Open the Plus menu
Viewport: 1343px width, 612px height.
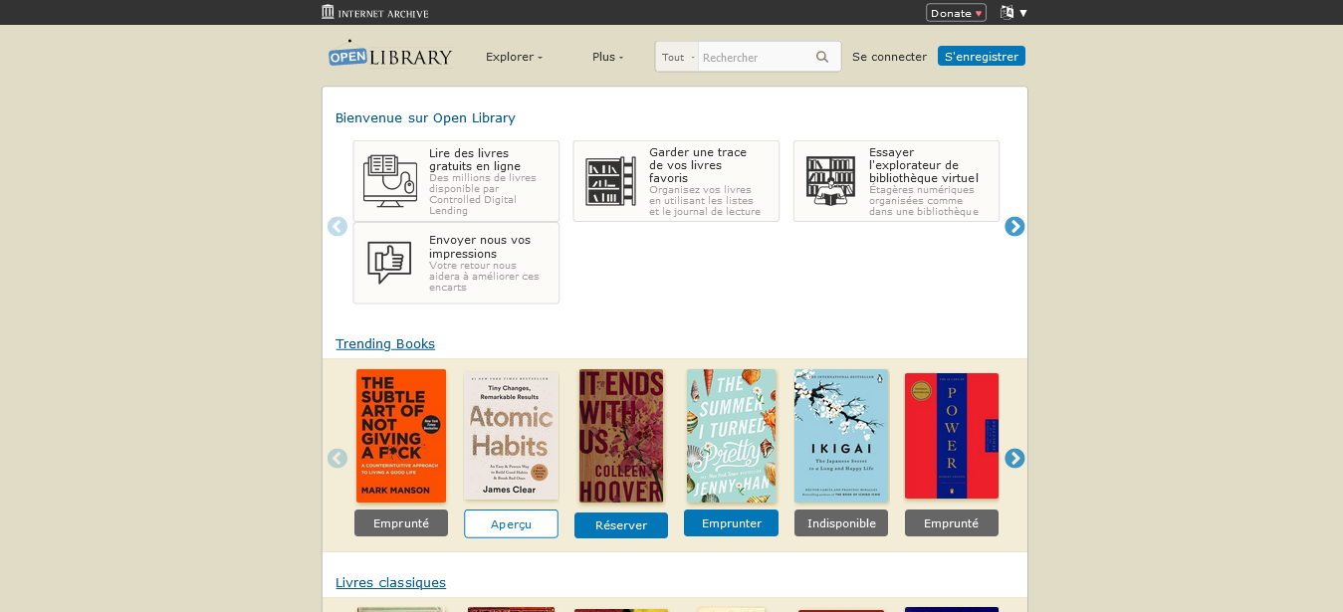coord(607,57)
